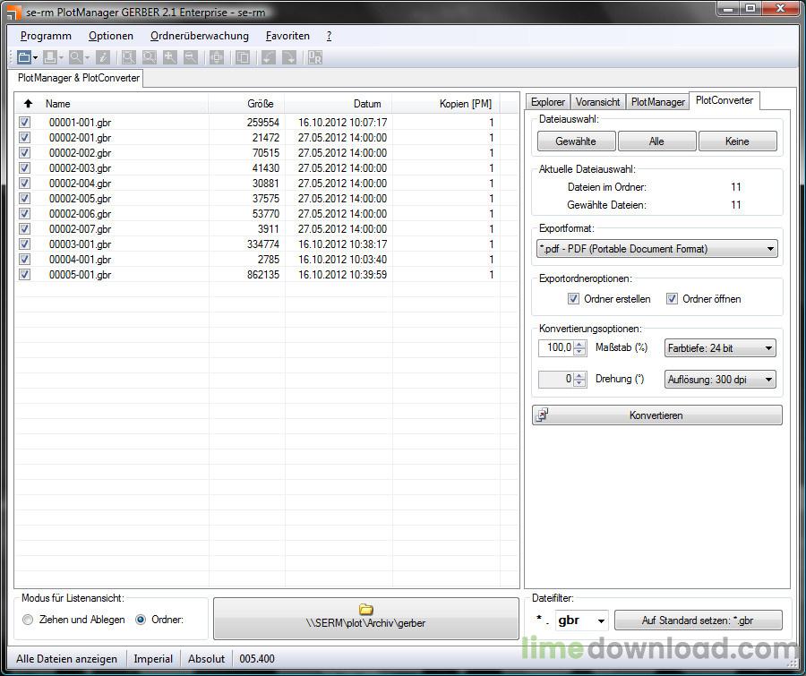Open the Programm menu
The width and height of the screenshot is (806, 676).
pos(46,36)
